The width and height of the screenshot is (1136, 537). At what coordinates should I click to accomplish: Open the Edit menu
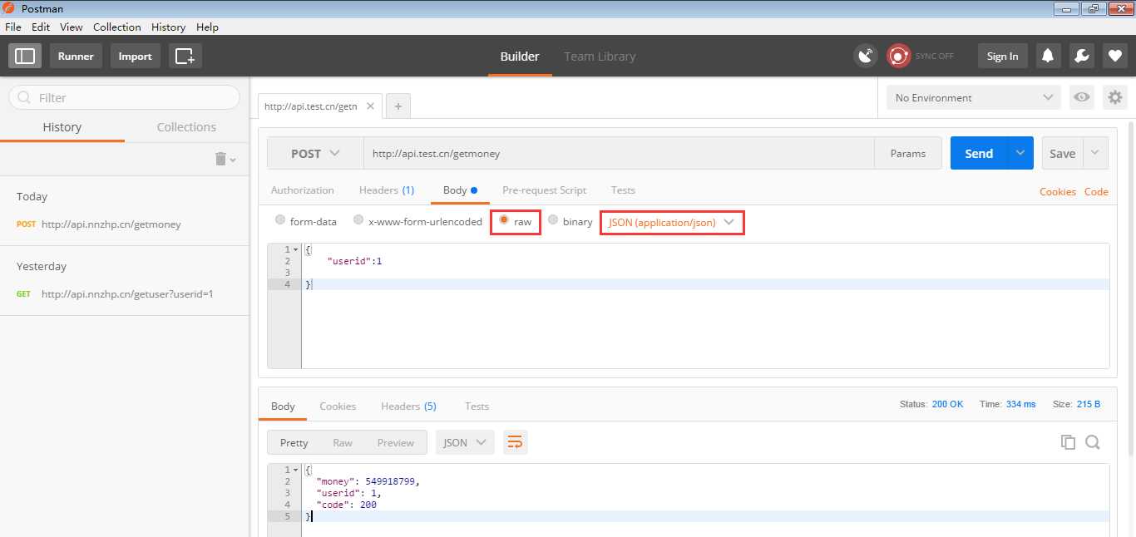click(41, 27)
